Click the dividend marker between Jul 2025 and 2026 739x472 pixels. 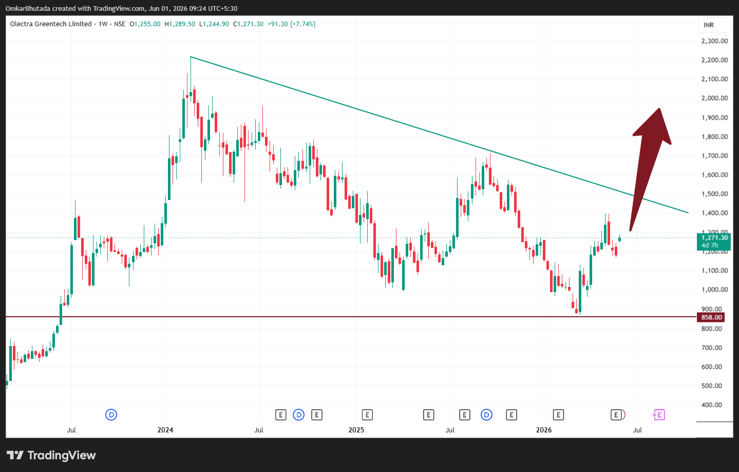pyautogui.click(x=486, y=415)
